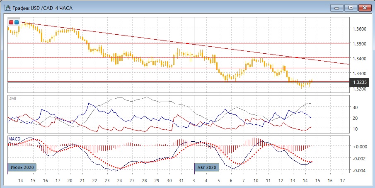Click the Июль 2020 month marker
This screenshot has height=188, width=375.
[x=22, y=167]
